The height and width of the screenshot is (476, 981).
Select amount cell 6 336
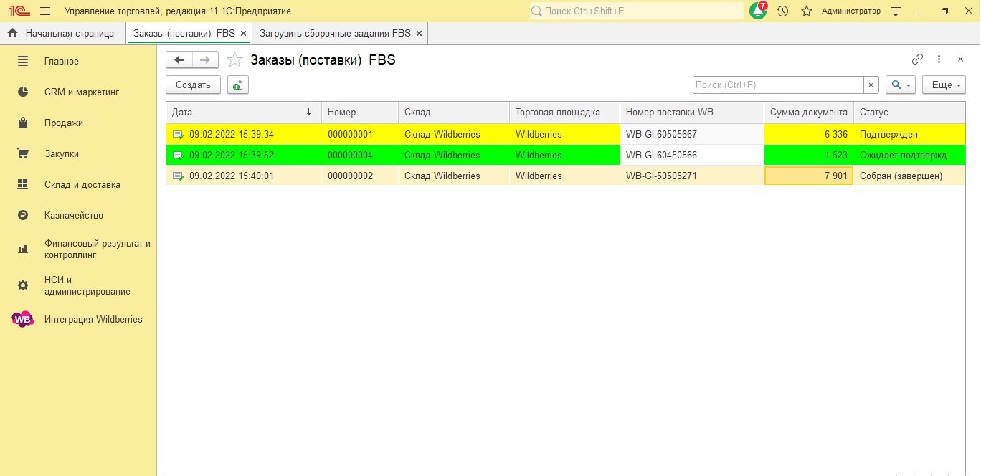click(809, 135)
